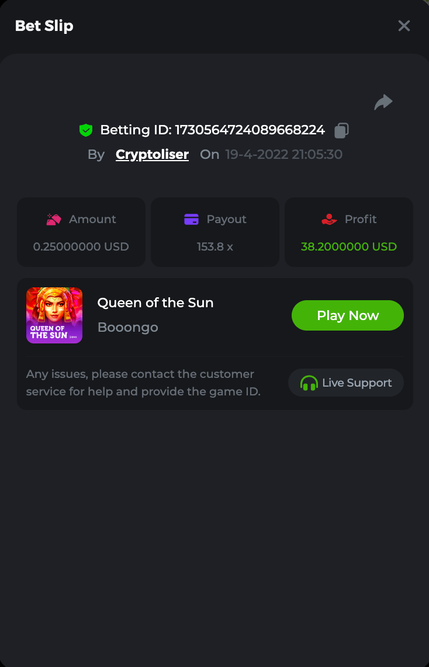Click the Amount dice icon
This screenshot has height=667, width=429.
pyautogui.click(x=54, y=220)
